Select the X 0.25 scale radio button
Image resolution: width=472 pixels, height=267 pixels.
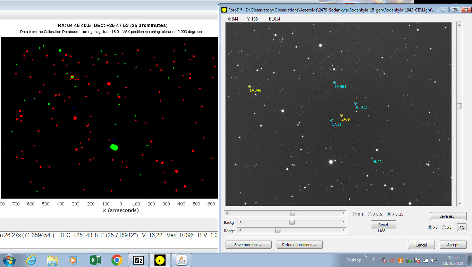[389, 214]
